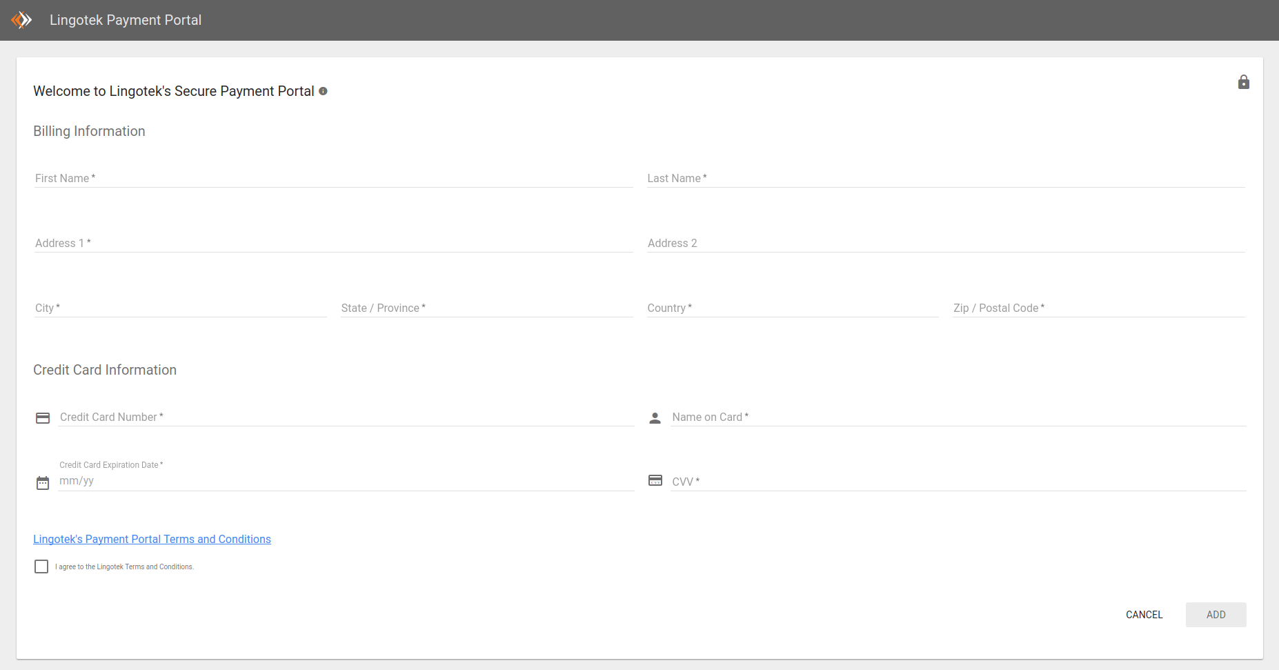Focus the Zip / Postal Code field
1279x670 pixels.
1098,308
